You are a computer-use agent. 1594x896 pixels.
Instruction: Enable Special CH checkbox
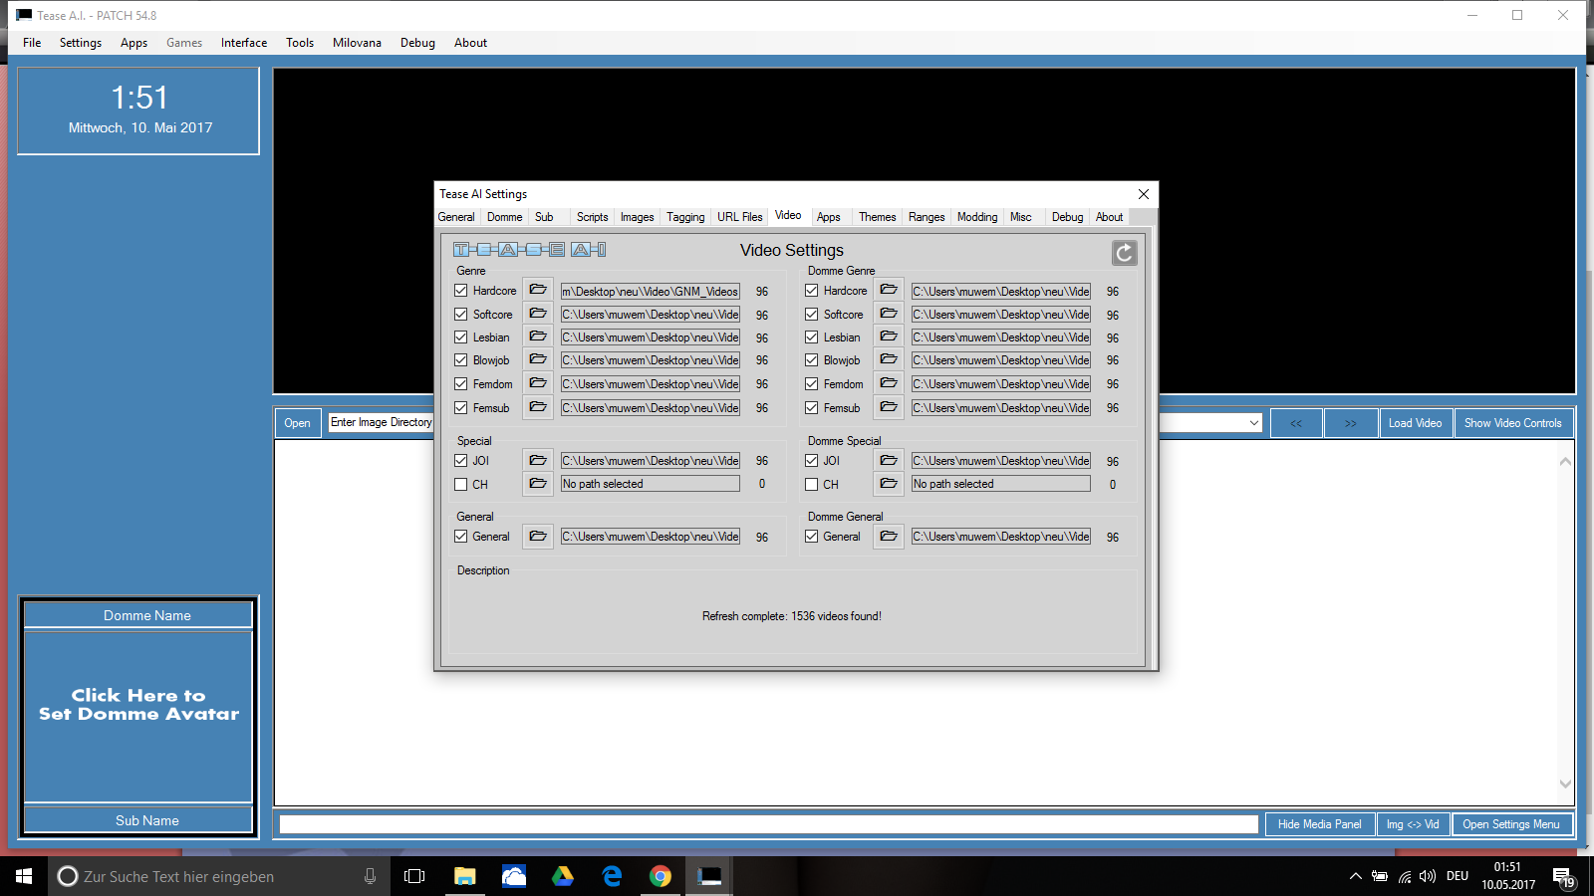pos(461,485)
